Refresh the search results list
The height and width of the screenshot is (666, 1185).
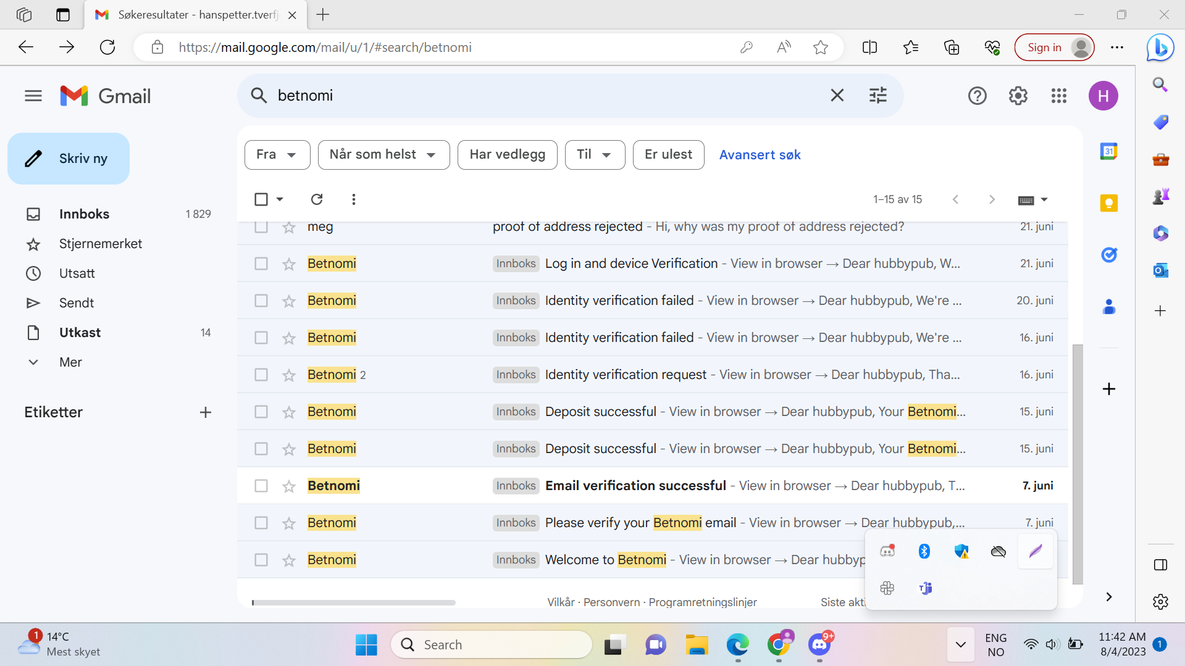(317, 199)
